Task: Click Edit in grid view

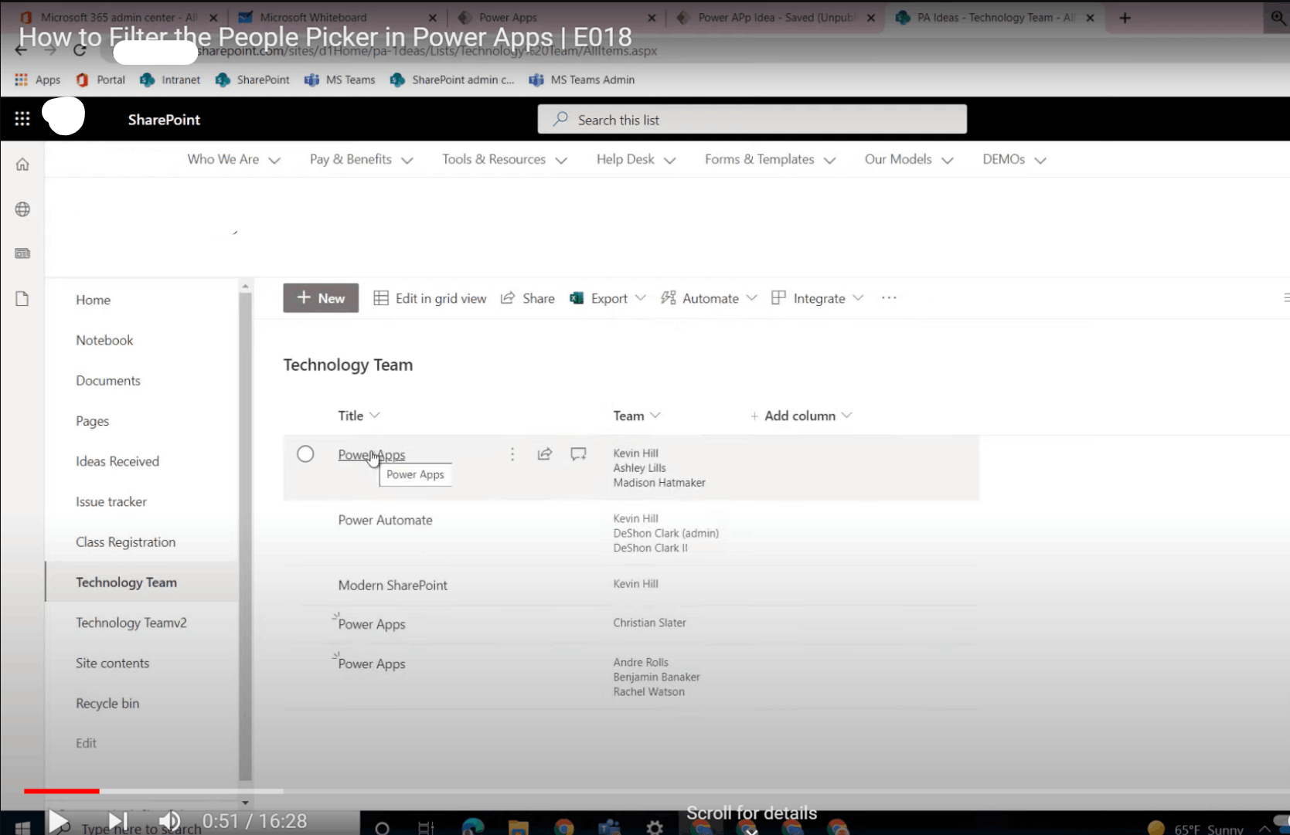Action: pos(430,298)
